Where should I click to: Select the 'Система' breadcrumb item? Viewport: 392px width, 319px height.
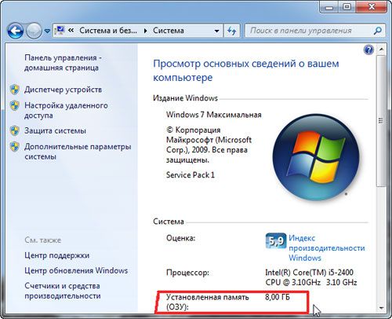tap(169, 31)
